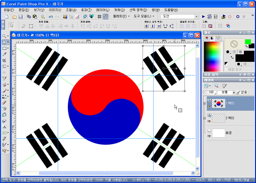Viewport: 256px width, 183px height.
Task: Select the Dropper tool
Action: (5, 55)
